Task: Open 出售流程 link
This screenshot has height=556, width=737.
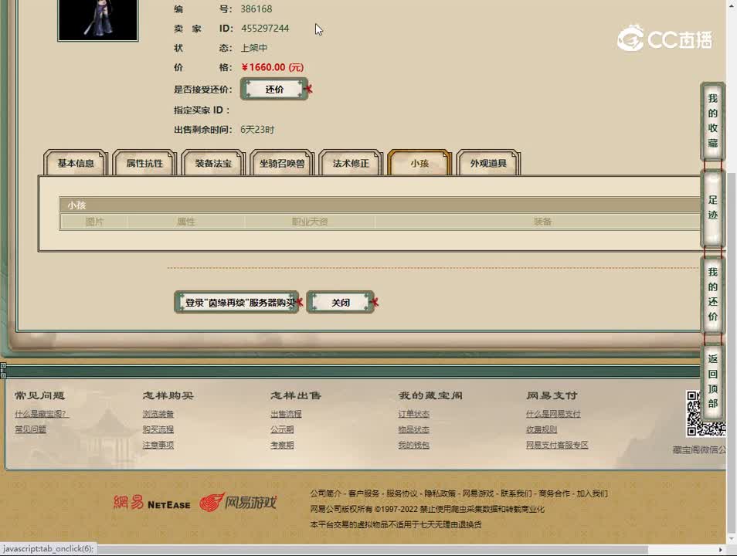Action: click(x=286, y=414)
